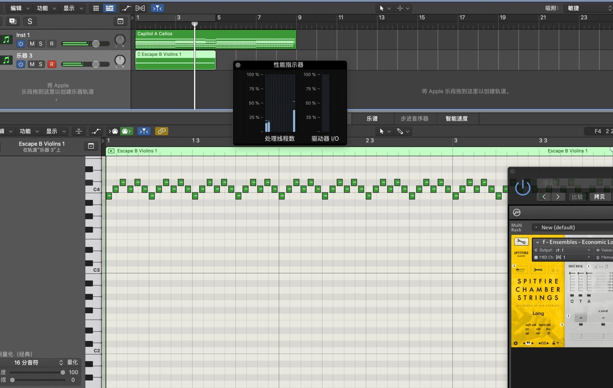Mute the Inst 1 track
The width and height of the screenshot is (613, 388).
pyautogui.click(x=32, y=44)
